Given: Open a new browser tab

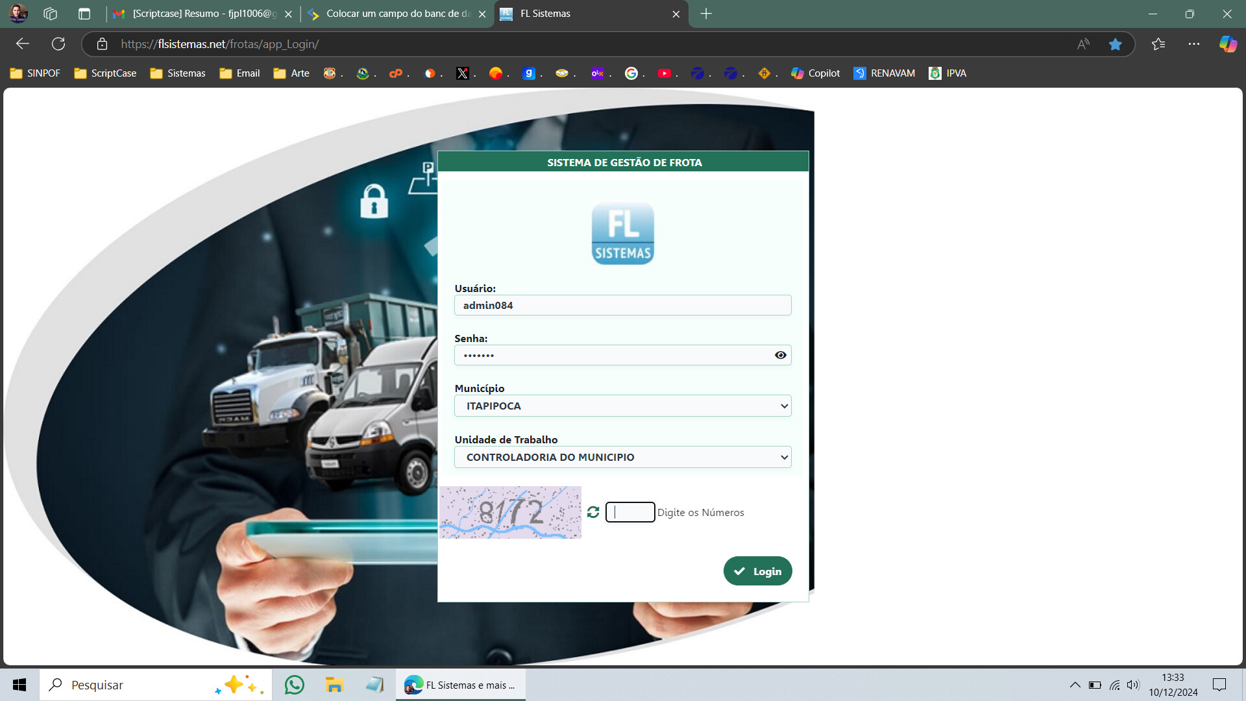Looking at the screenshot, I should coord(706,14).
